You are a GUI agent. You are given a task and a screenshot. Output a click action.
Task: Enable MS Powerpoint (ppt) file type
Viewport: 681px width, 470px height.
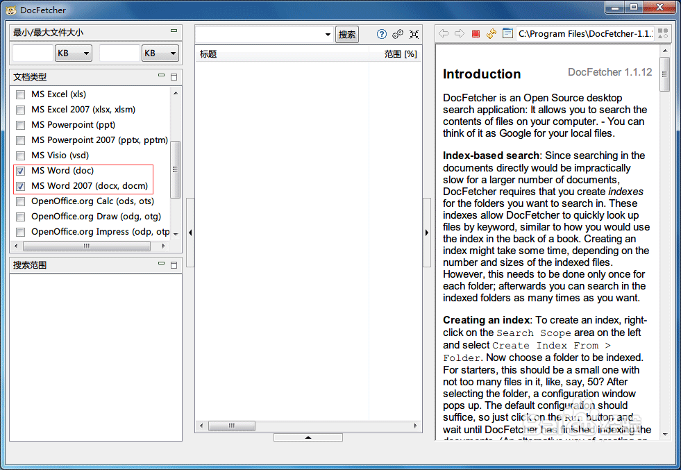click(x=20, y=125)
